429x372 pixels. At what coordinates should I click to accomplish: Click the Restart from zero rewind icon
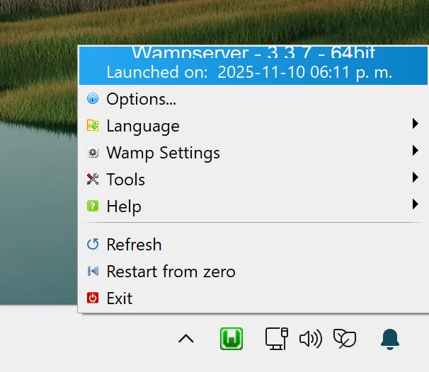pyautogui.click(x=93, y=272)
